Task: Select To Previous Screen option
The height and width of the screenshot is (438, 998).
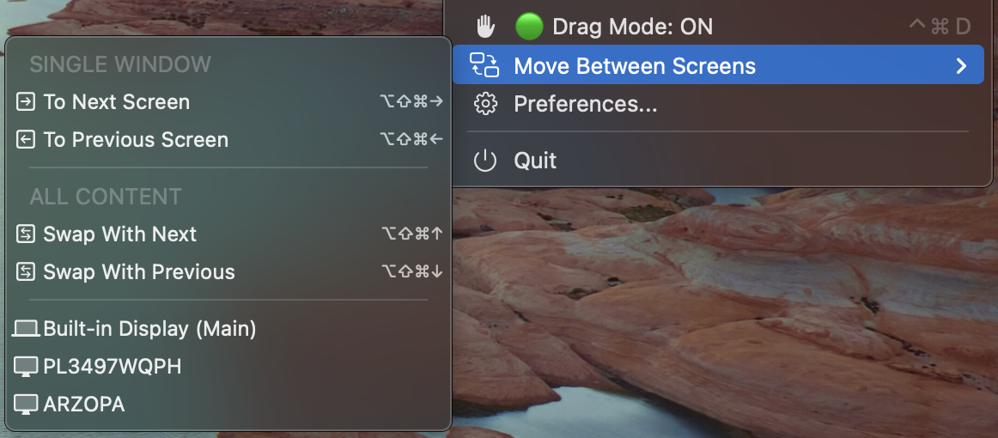Action: point(136,140)
